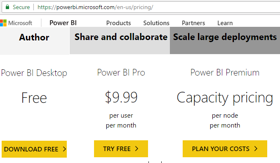This screenshot has height=163, width=280.
Task: Switch to Share and collaborate tab
Action: point(120,40)
